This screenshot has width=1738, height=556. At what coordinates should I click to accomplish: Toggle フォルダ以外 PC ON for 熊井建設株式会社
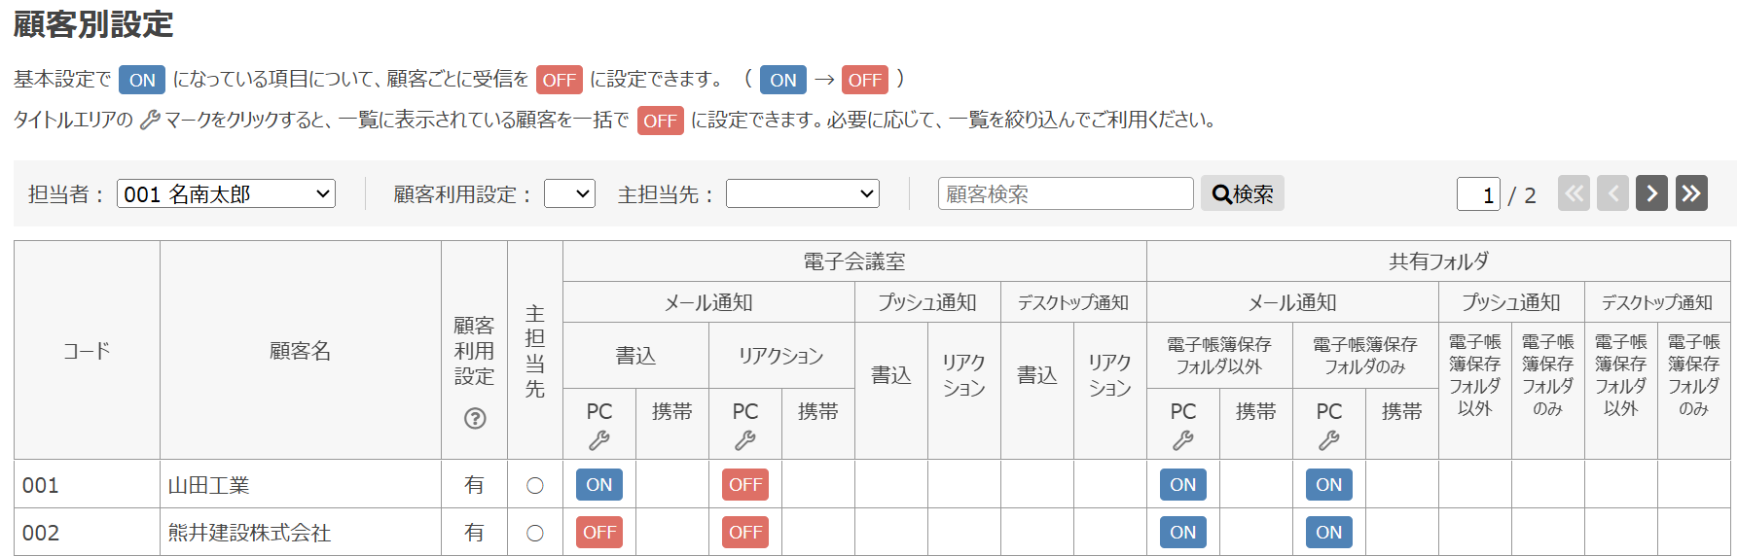(x=1183, y=532)
